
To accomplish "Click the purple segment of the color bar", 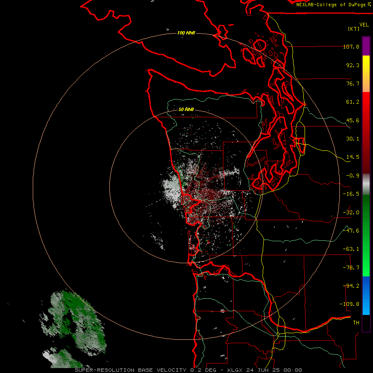I will [x=366, y=46].
